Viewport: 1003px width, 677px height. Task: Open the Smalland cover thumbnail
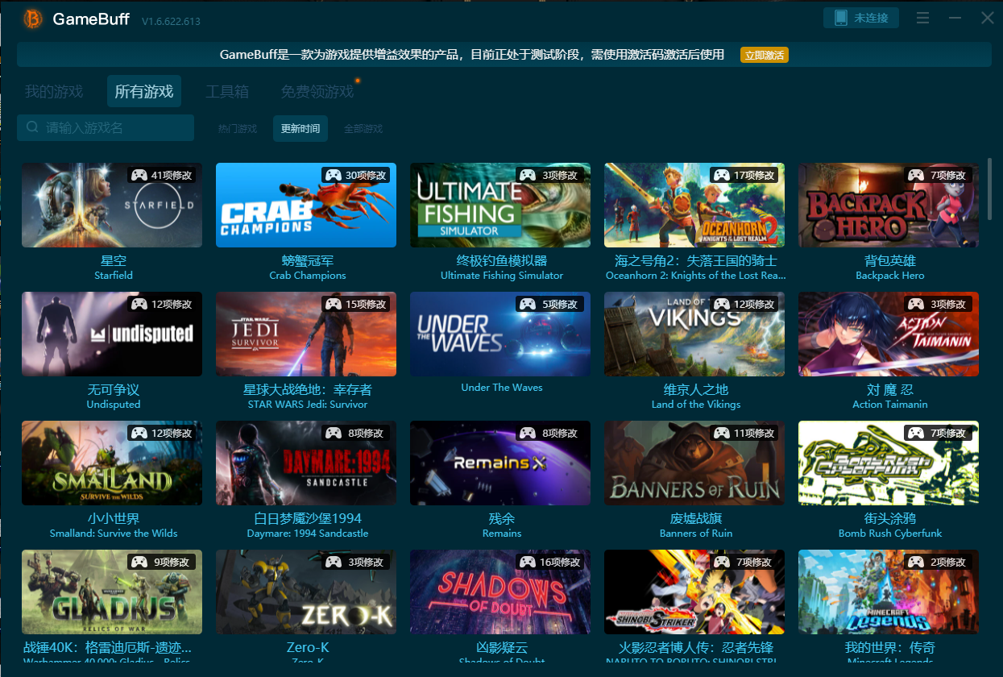pos(112,463)
